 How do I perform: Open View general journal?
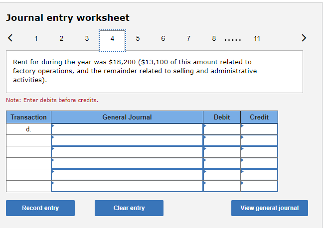270,208
